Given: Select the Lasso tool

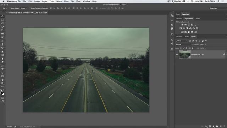Looking at the screenshot, I should [x=2, y=23].
